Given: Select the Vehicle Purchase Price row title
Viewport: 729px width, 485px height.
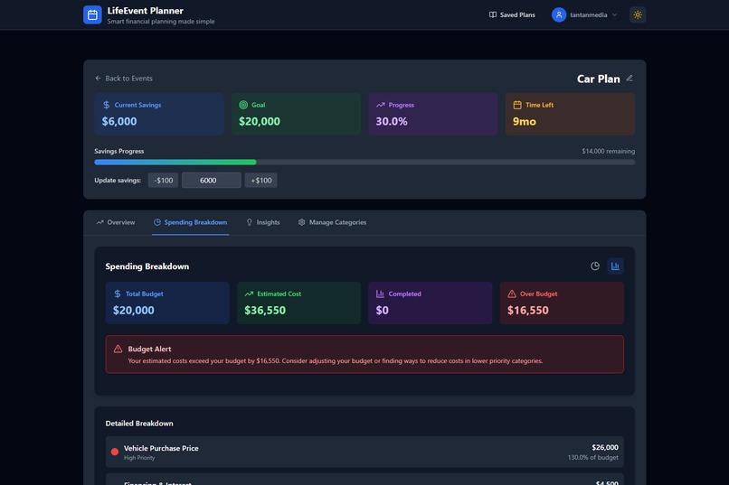Looking at the screenshot, I should click(x=161, y=448).
